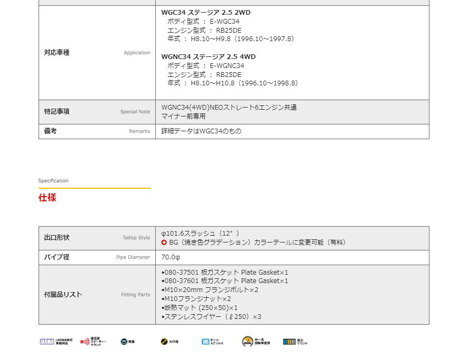
Task: Click the large diameter (大口径) yellow icon
Action: [164, 342]
